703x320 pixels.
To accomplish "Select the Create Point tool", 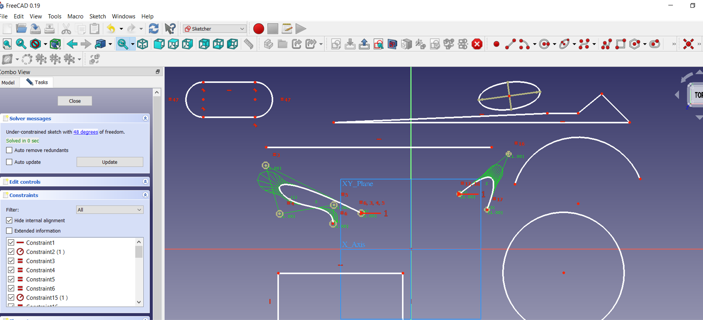I will pyautogui.click(x=496, y=44).
